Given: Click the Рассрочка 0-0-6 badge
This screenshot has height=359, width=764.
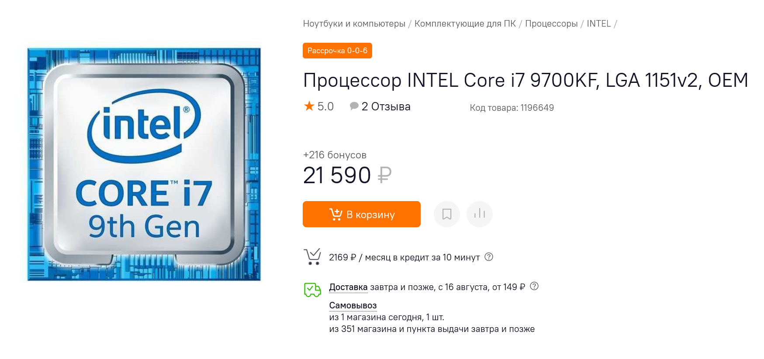Looking at the screenshot, I should (x=337, y=51).
